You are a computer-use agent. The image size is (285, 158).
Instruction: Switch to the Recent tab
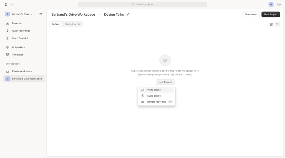click(56, 24)
